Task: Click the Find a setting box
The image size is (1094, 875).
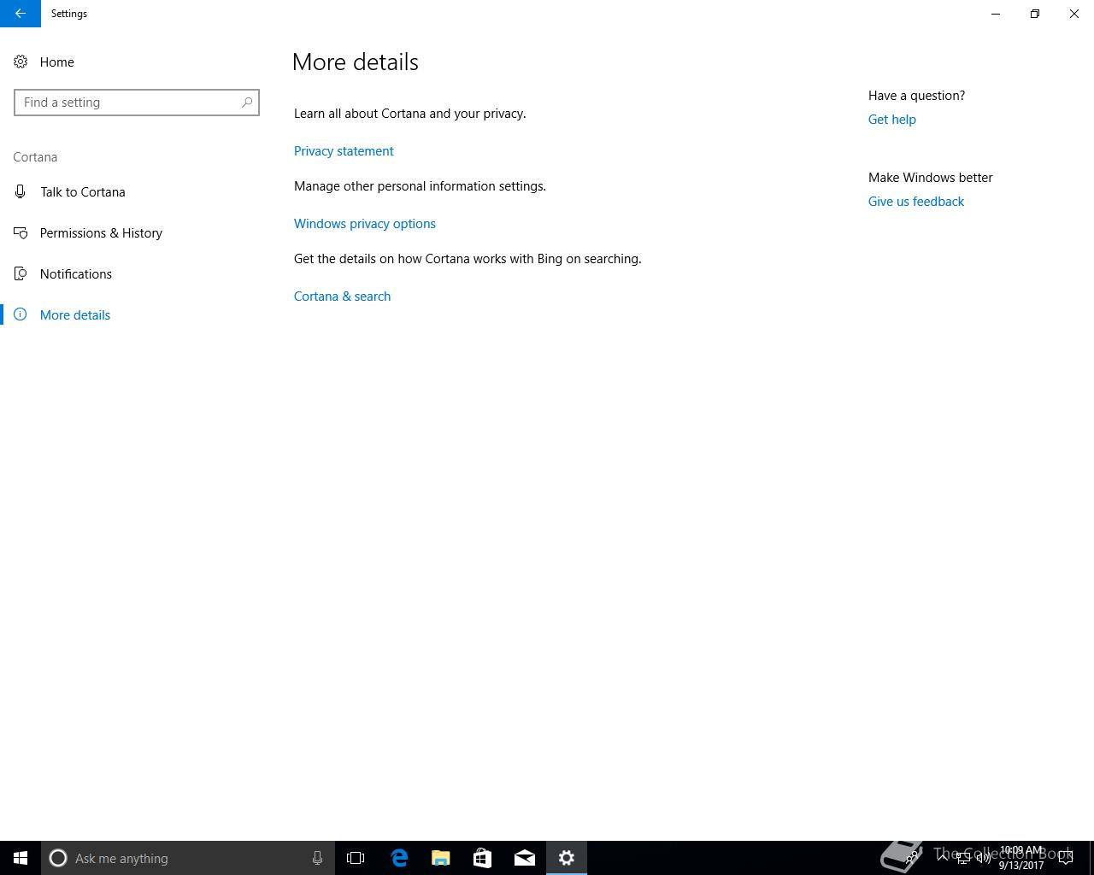Action: tap(137, 103)
